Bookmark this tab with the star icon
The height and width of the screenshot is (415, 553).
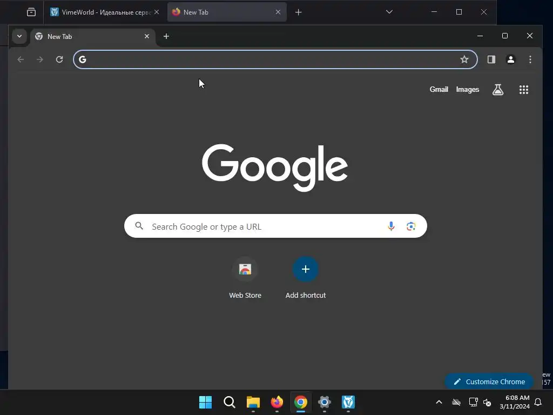pos(464,59)
